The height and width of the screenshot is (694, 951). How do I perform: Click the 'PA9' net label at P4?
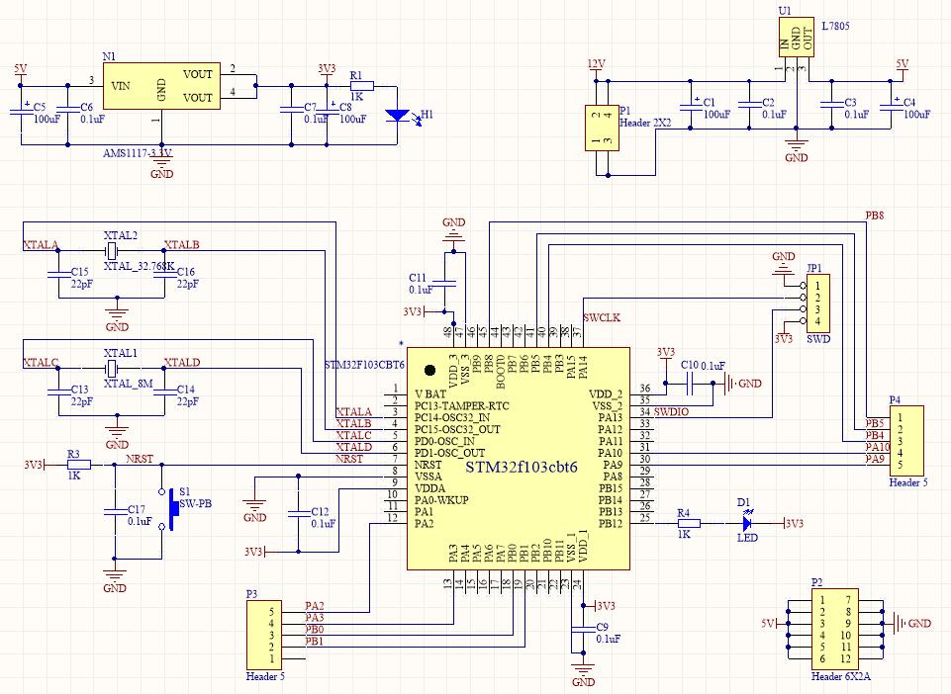pyautogui.click(x=875, y=459)
